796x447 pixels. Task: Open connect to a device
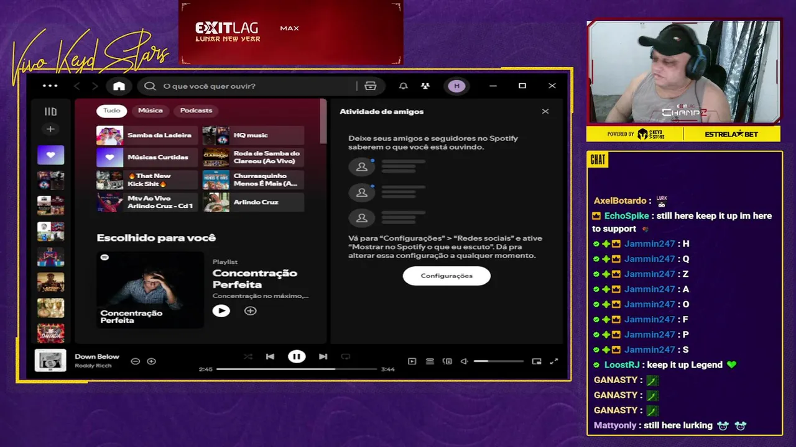click(x=447, y=361)
